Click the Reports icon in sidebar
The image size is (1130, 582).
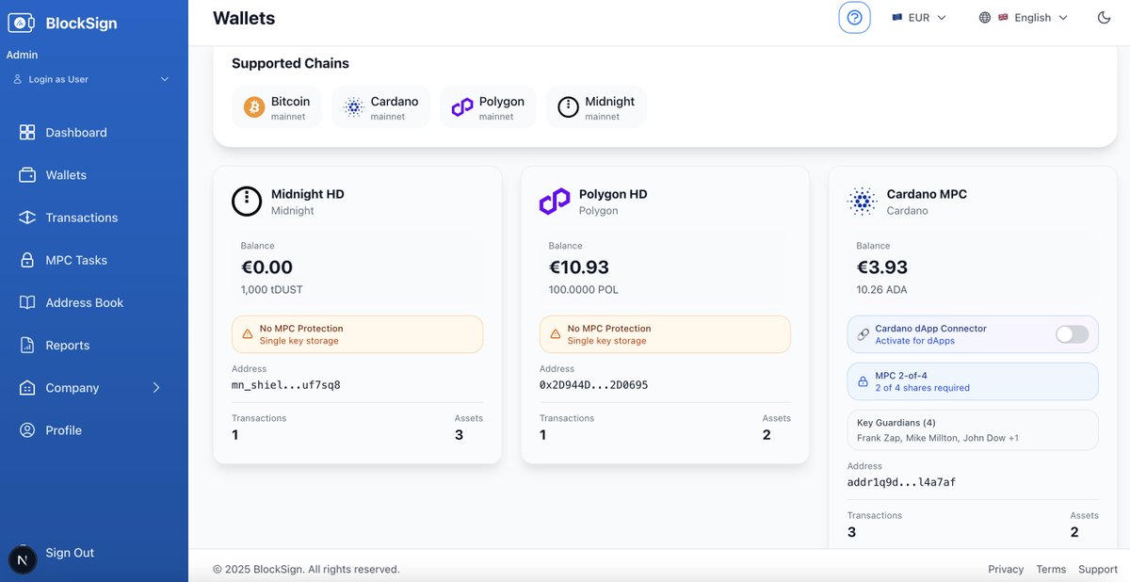tap(27, 345)
